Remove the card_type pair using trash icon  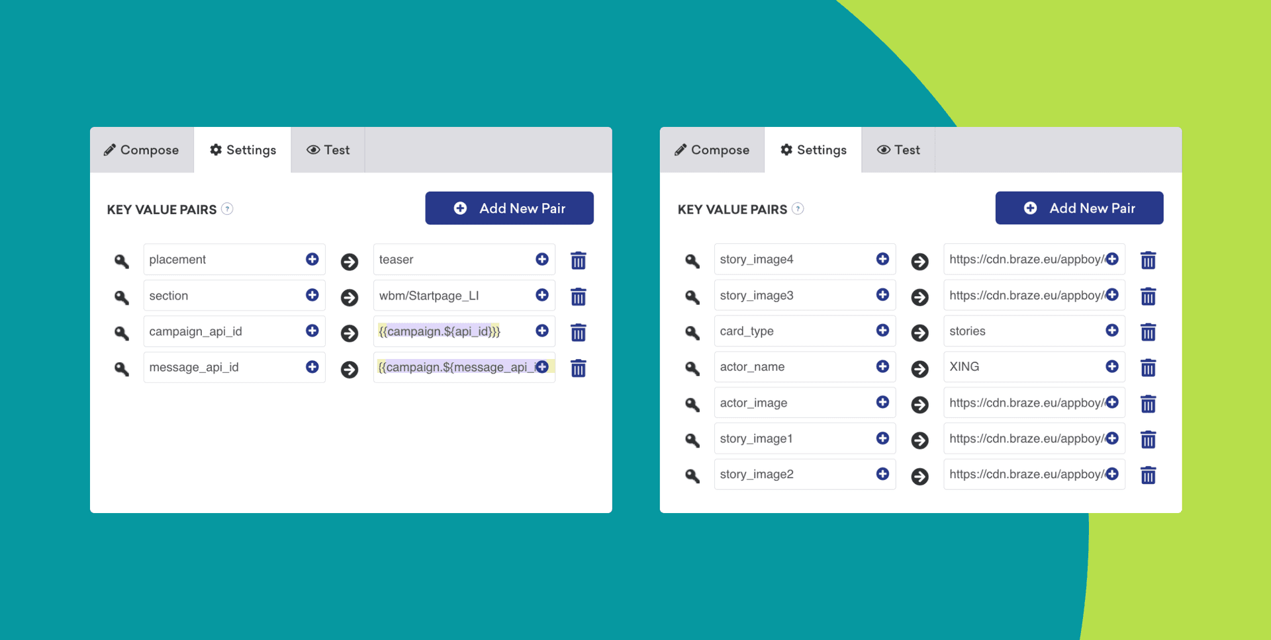coord(1148,332)
